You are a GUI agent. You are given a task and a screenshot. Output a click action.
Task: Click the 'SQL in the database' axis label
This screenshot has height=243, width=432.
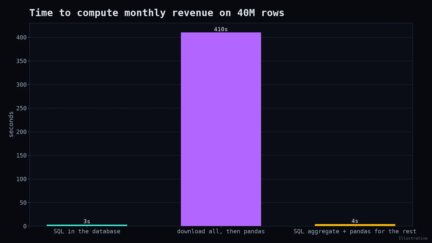pyautogui.click(x=87, y=231)
